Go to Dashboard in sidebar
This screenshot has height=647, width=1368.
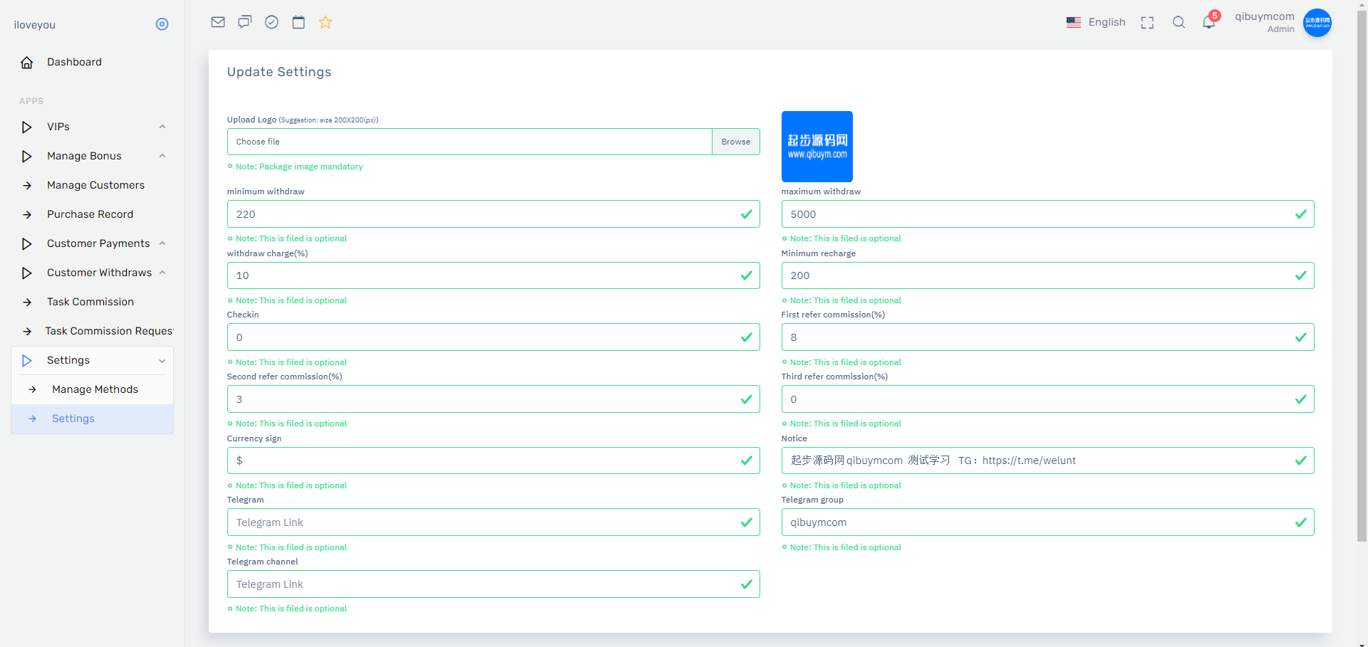(x=74, y=62)
